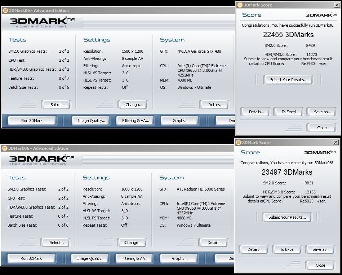Screen dimensions: 342x275
Task: Run 3DMark in the top window
Action: pyautogui.click(x=32, y=120)
